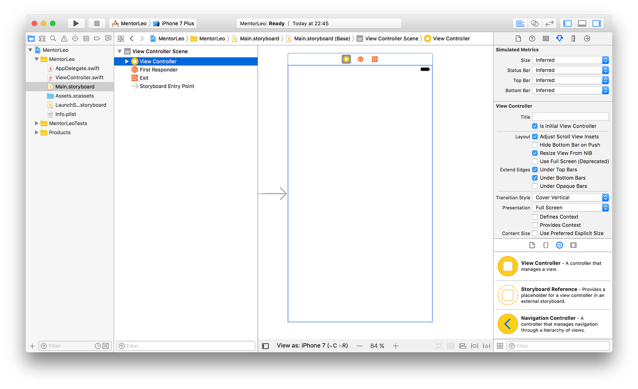Switch to the assistant editor

535,24
